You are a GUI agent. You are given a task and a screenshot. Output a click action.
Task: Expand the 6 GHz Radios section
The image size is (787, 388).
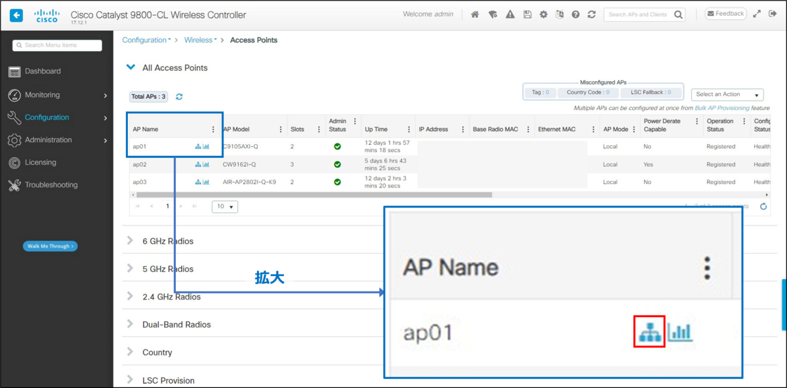click(x=130, y=241)
